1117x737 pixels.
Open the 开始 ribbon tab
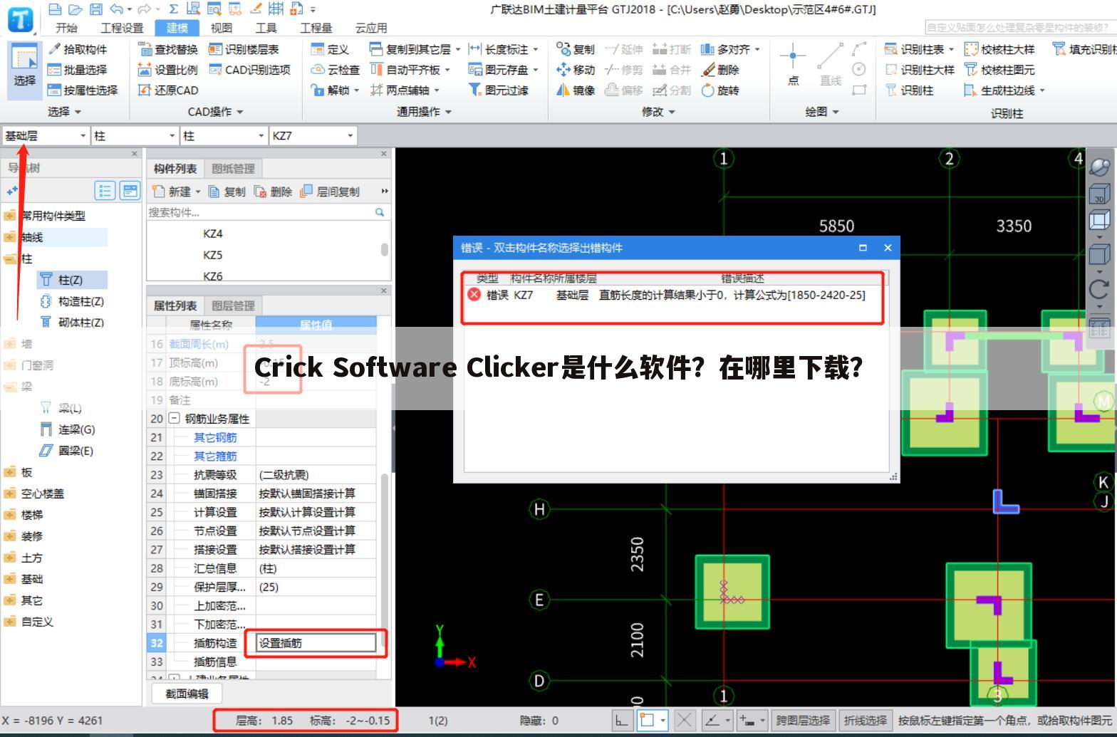[x=66, y=28]
